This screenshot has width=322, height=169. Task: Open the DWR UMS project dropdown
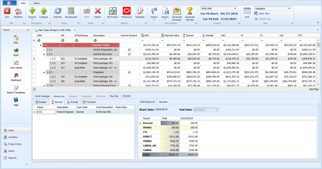(x=235, y=8)
